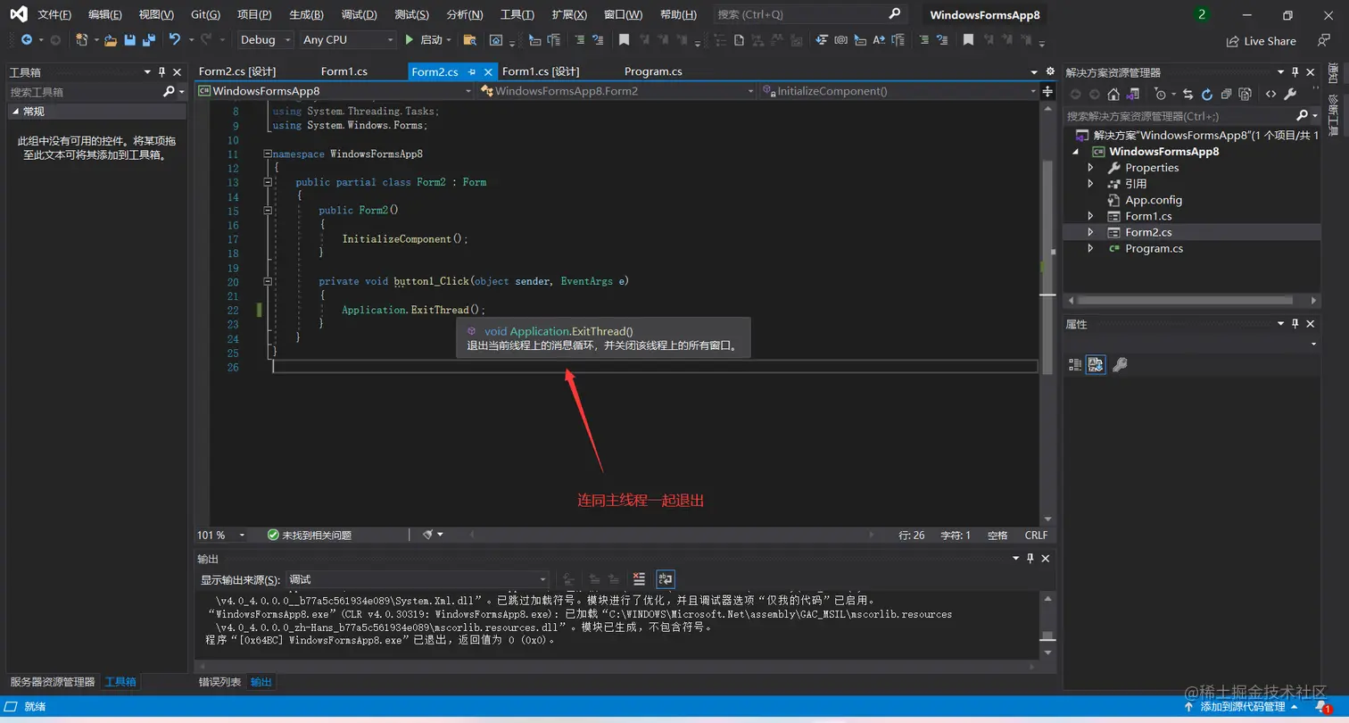Pin the Form2.cs tab

pyautogui.click(x=472, y=72)
